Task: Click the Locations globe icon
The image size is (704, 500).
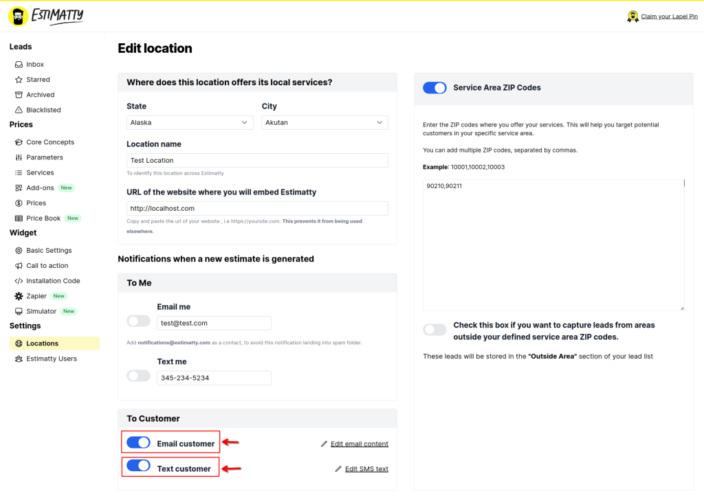Action: click(19, 344)
